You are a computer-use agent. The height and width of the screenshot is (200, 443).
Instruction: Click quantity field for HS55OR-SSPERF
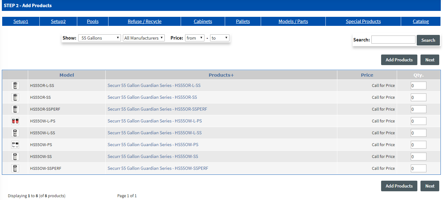(x=419, y=109)
